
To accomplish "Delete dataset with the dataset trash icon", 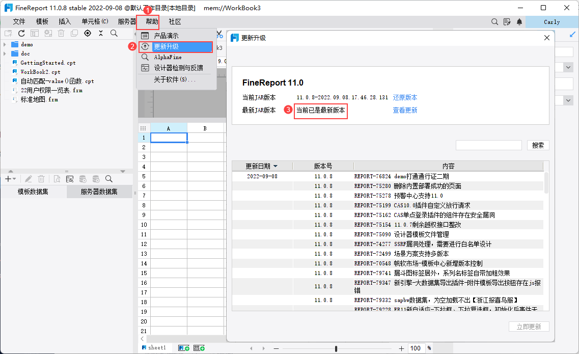I will click(x=41, y=179).
